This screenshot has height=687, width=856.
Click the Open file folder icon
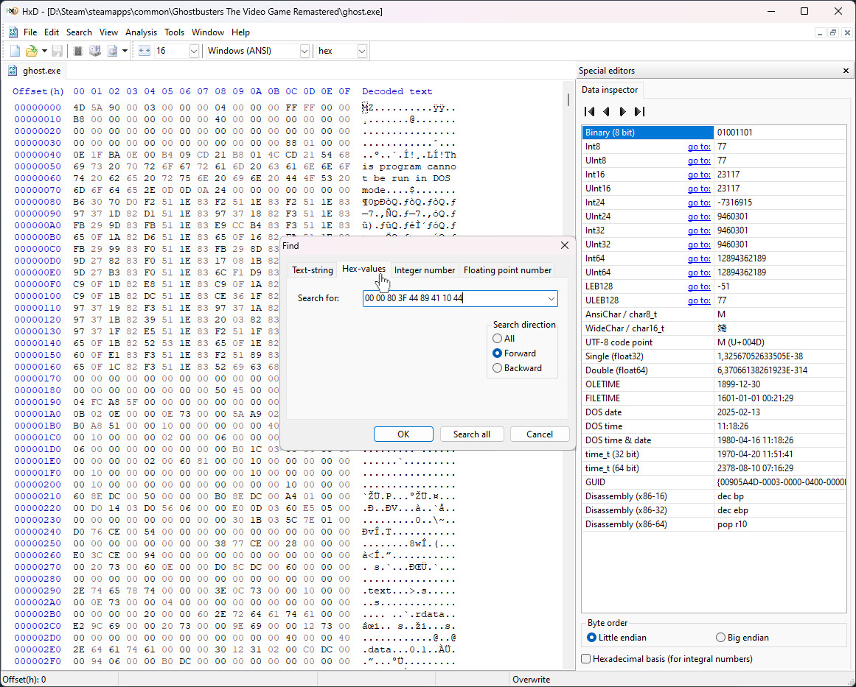(x=32, y=51)
